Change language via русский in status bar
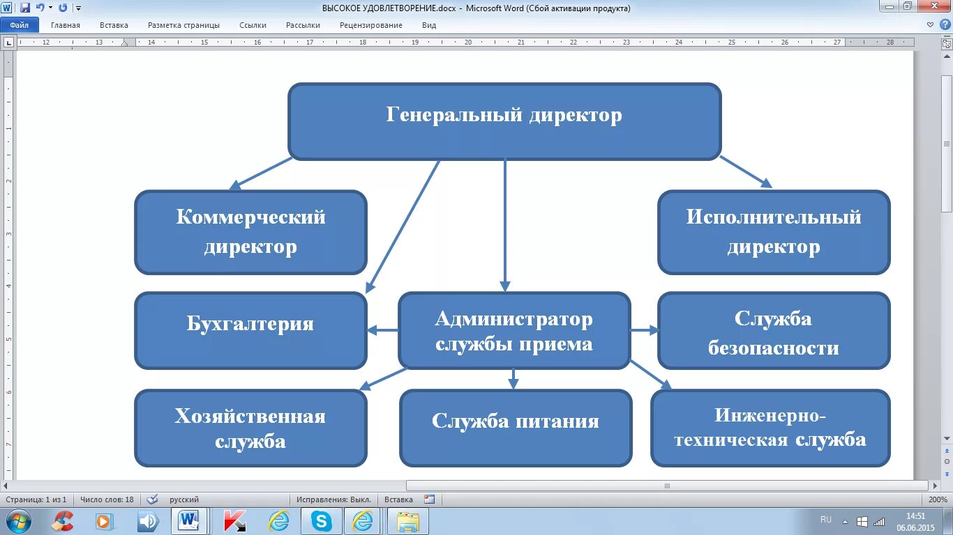The height and width of the screenshot is (535, 953). point(184,499)
